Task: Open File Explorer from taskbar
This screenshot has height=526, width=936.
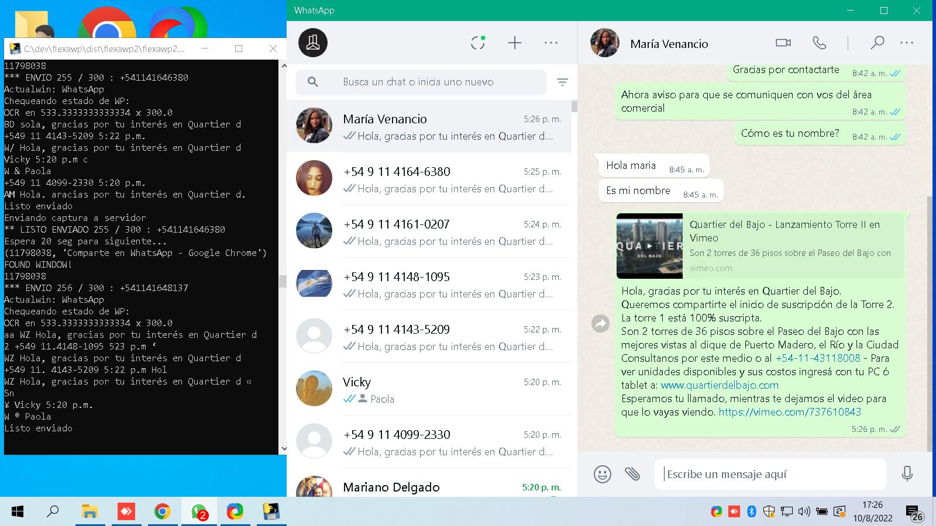Action: [x=90, y=512]
